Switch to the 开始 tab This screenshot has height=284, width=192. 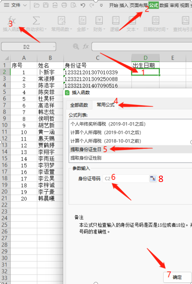(114, 6)
